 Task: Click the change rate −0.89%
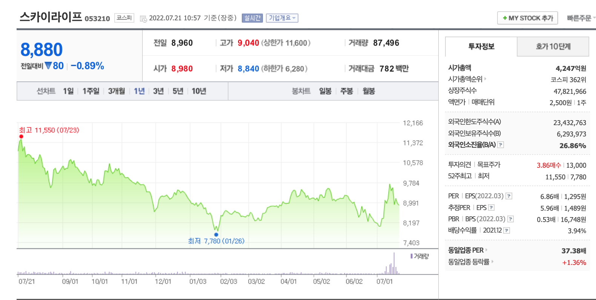(87, 66)
